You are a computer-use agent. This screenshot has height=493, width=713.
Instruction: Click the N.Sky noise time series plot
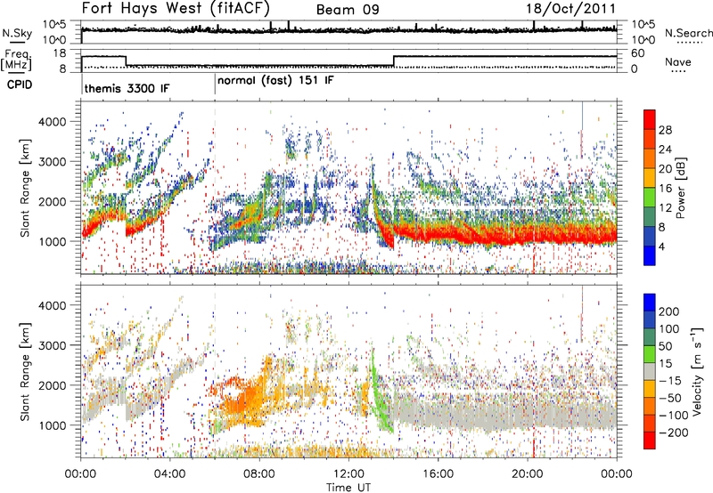click(x=348, y=32)
